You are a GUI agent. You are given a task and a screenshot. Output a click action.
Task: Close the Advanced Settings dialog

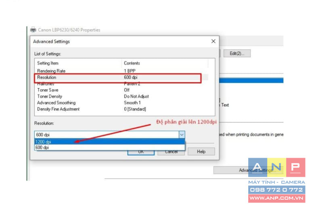(x=213, y=41)
